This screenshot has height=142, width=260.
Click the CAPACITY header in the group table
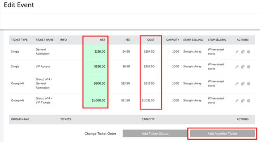point(148,119)
